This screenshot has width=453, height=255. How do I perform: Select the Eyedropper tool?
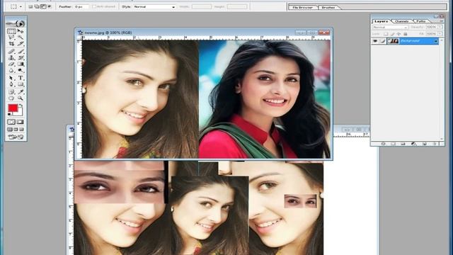(21, 92)
